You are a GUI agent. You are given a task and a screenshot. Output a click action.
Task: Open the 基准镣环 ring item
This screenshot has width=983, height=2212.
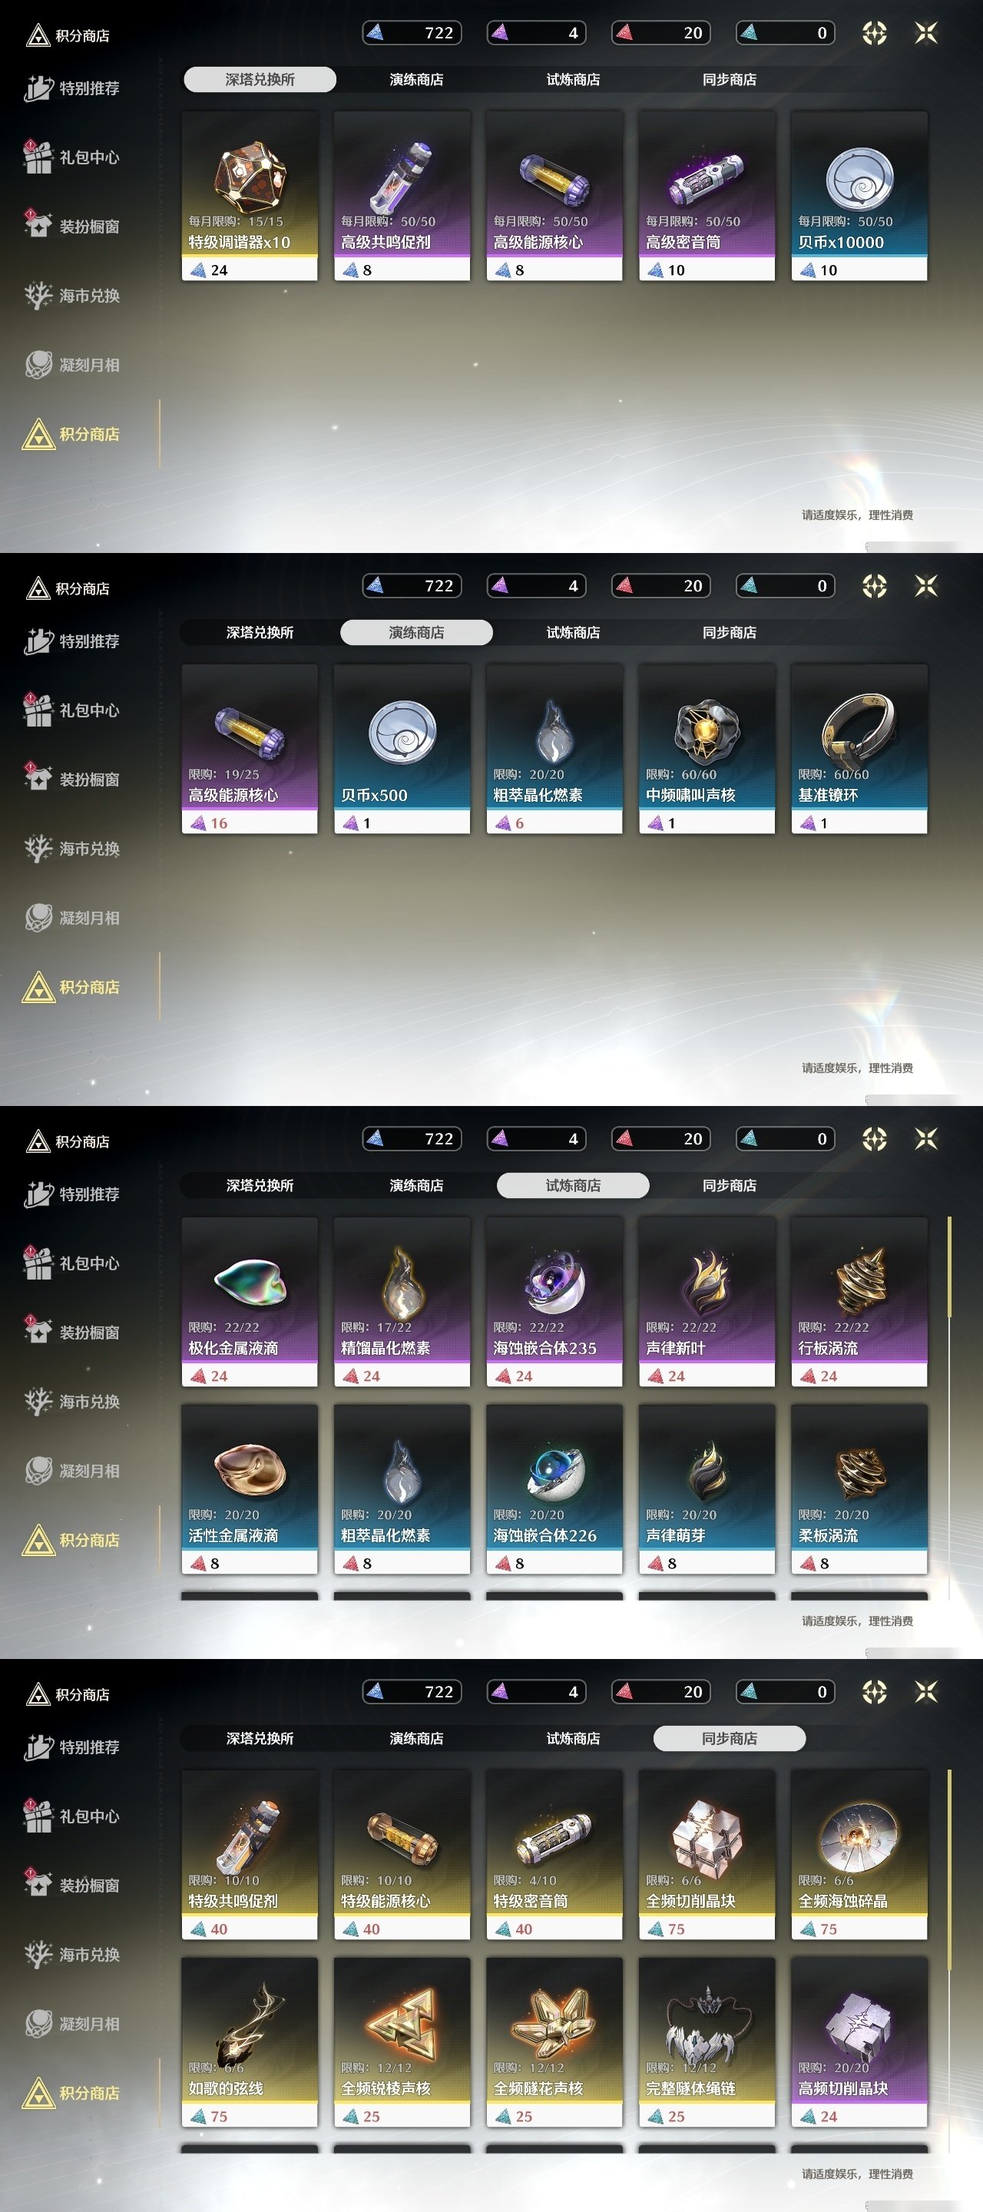click(x=859, y=749)
